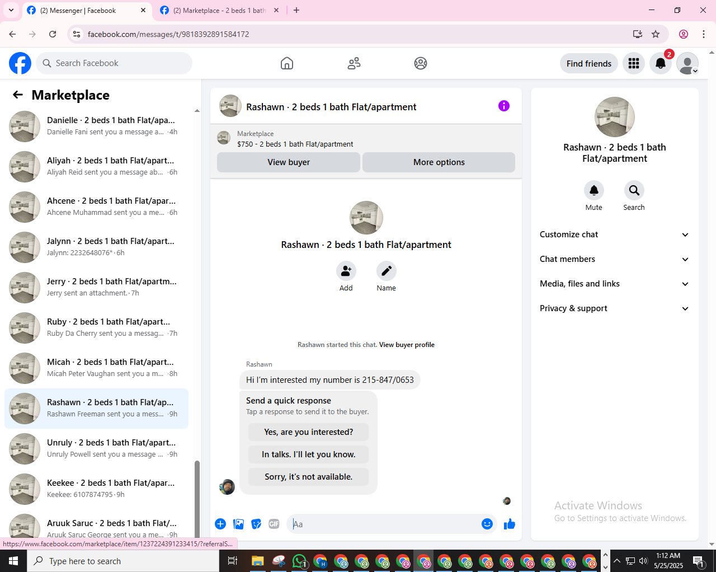Send a thumbs up like
This screenshot has height=572, width=716.
point(510,524)
